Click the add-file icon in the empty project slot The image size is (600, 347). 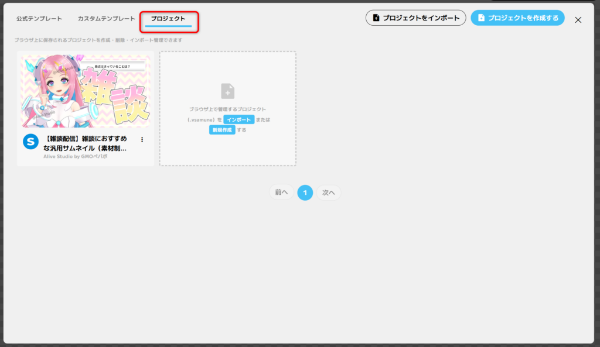tap(228, 91)
